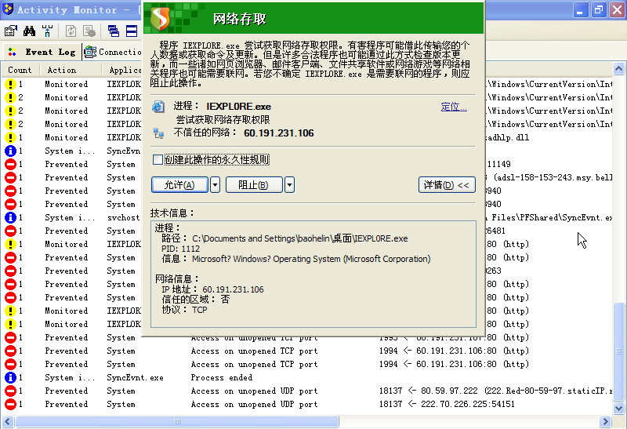Viewport: 627px width, 429px height.
Task: Click the Activity Monitor shield title icon
Action: pyautogui.click(x=8, y=9)
